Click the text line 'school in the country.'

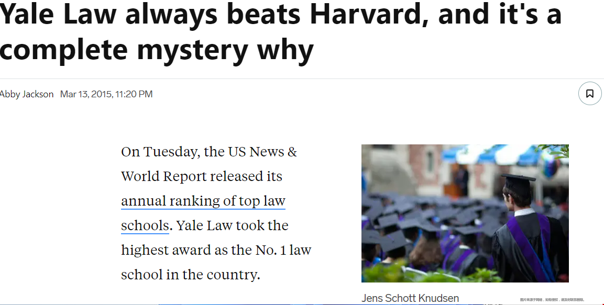pos(191,275)
